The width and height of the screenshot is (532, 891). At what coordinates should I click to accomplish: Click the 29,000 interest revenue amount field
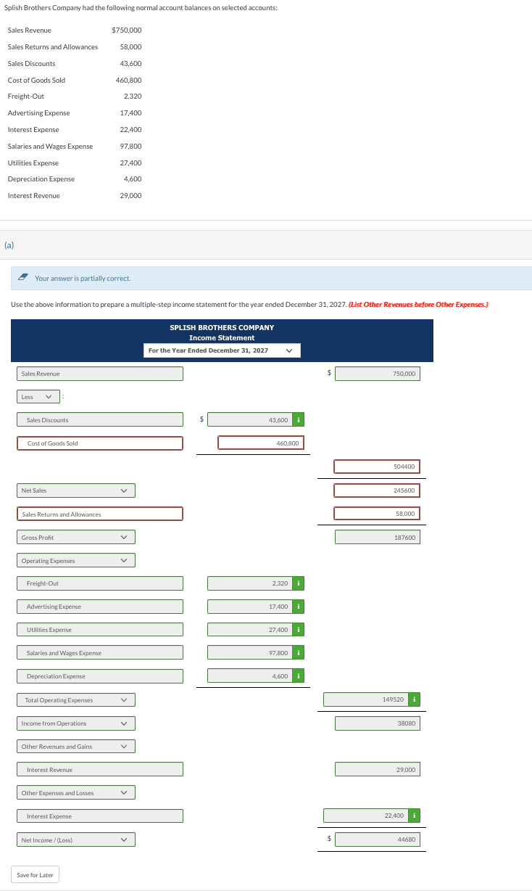coord(377,769)
